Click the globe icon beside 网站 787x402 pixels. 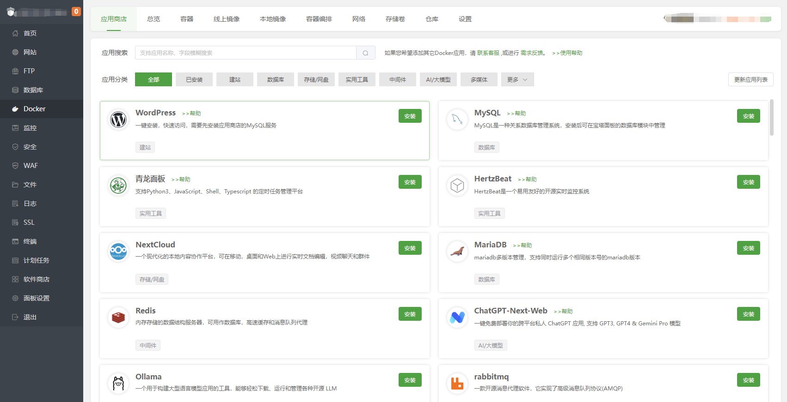pyautogui.click(x=15, y=52)
